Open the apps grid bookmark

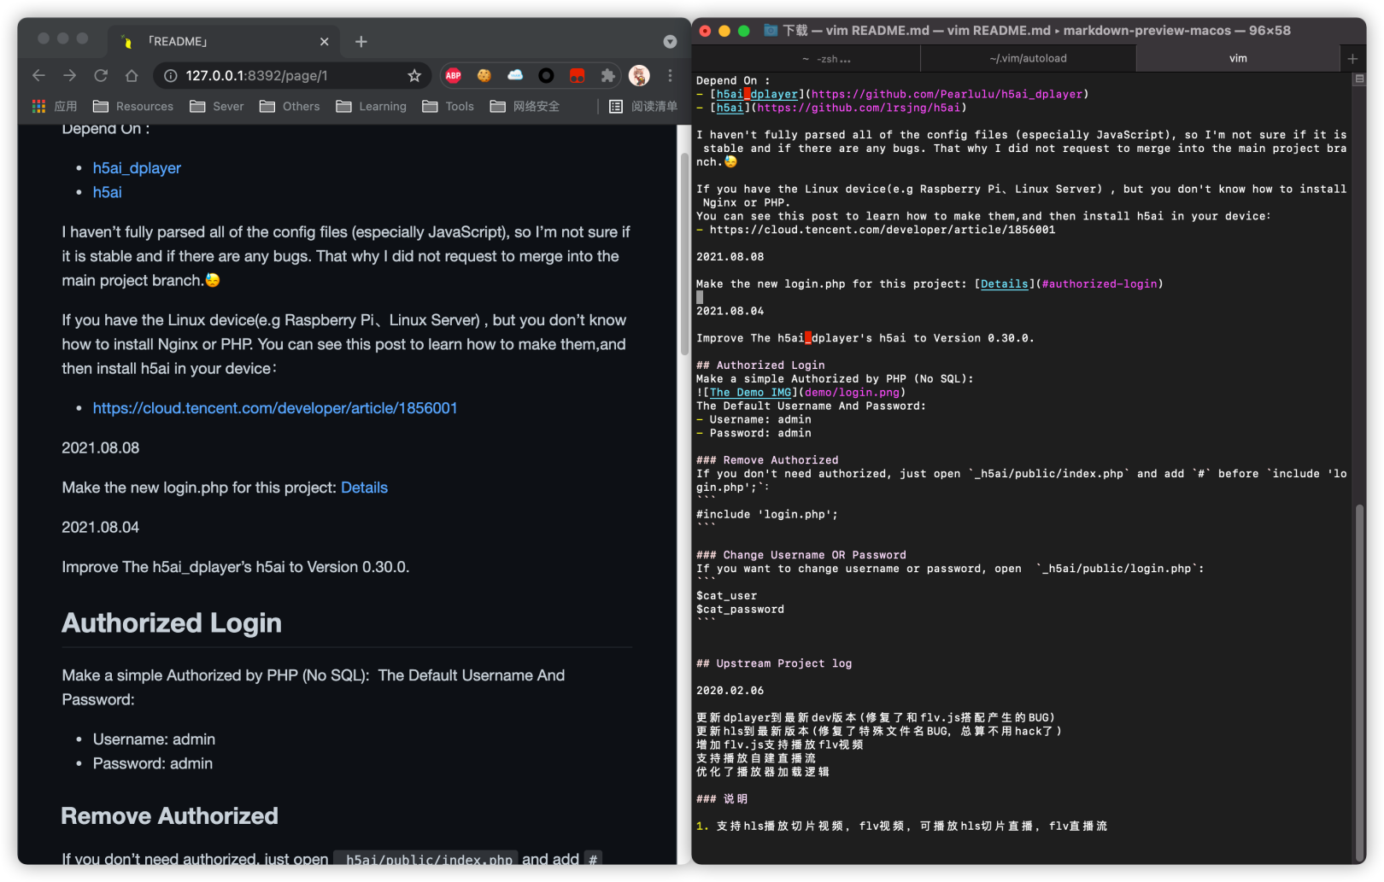pyautogui.click(x=55, y=106)
